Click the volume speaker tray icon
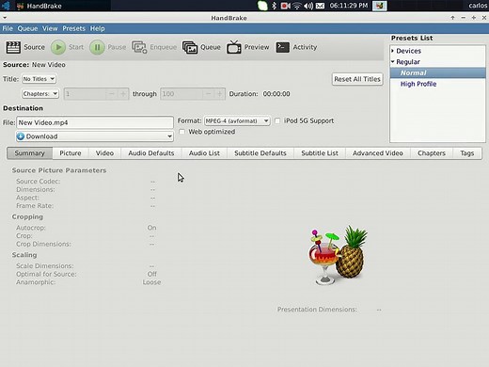Screen dimensions: 489x367 [308, 6]
